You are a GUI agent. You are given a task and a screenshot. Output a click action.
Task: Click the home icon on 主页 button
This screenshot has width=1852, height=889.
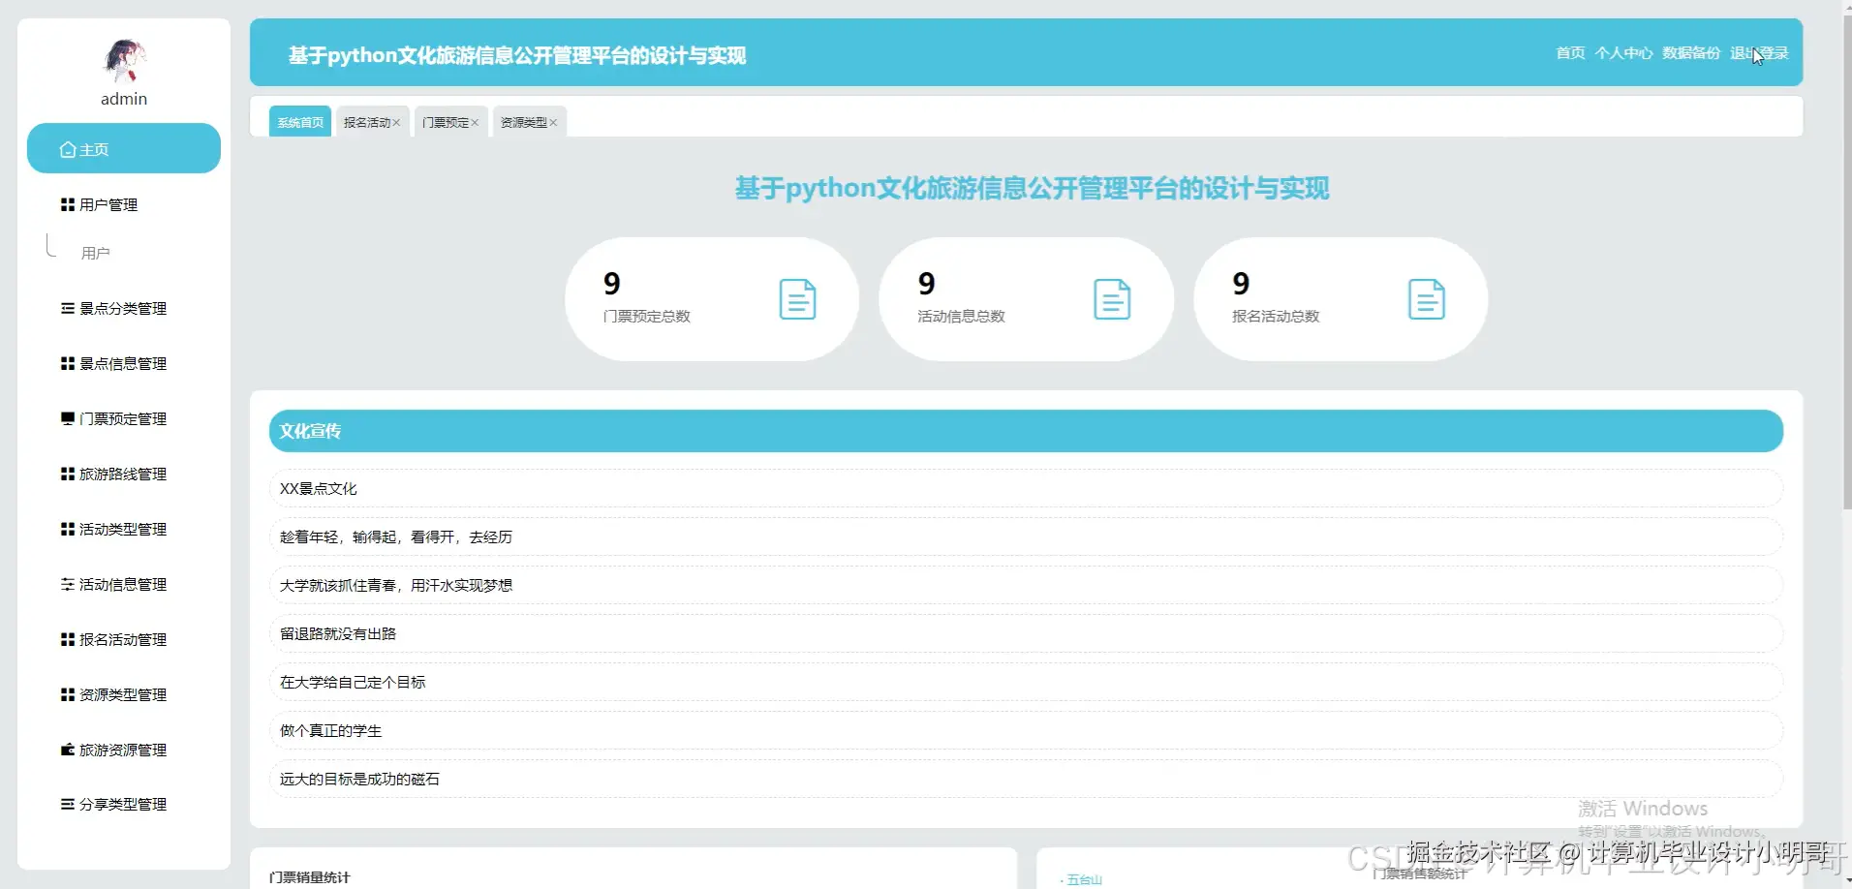68,149
